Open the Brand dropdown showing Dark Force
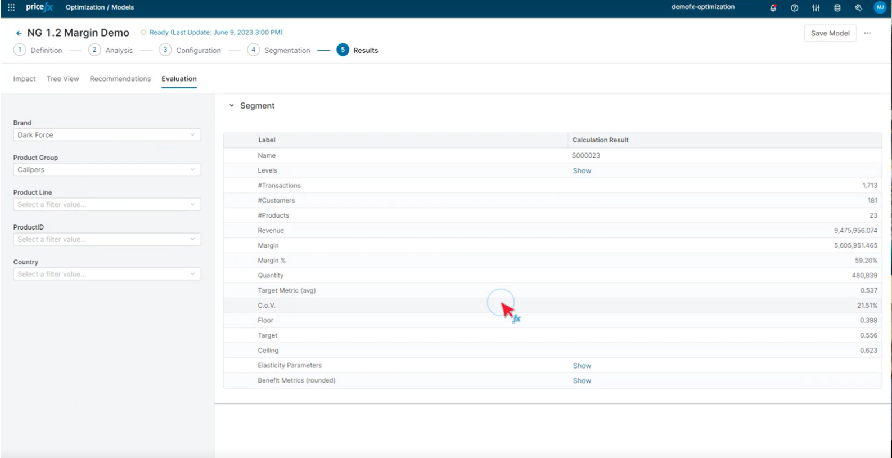This screenshot has width=892, height=458. (x=107, y=135)
